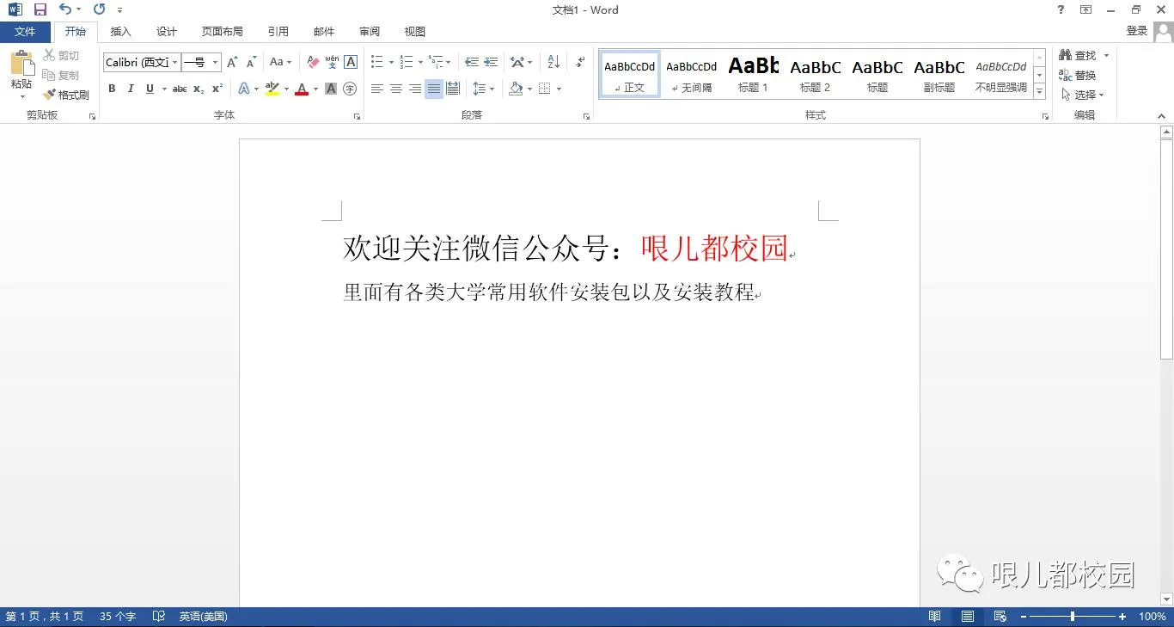Click the word count 35 个字
Screen dimensions: 1174x627
[118, 617]
